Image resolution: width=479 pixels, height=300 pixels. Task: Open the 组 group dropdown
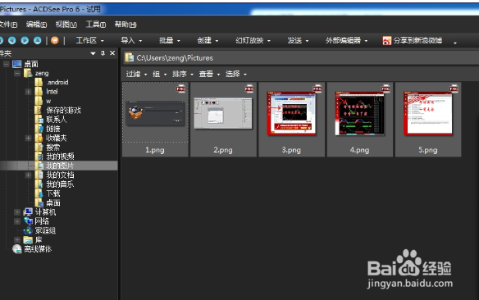click(x=160, y=74)
